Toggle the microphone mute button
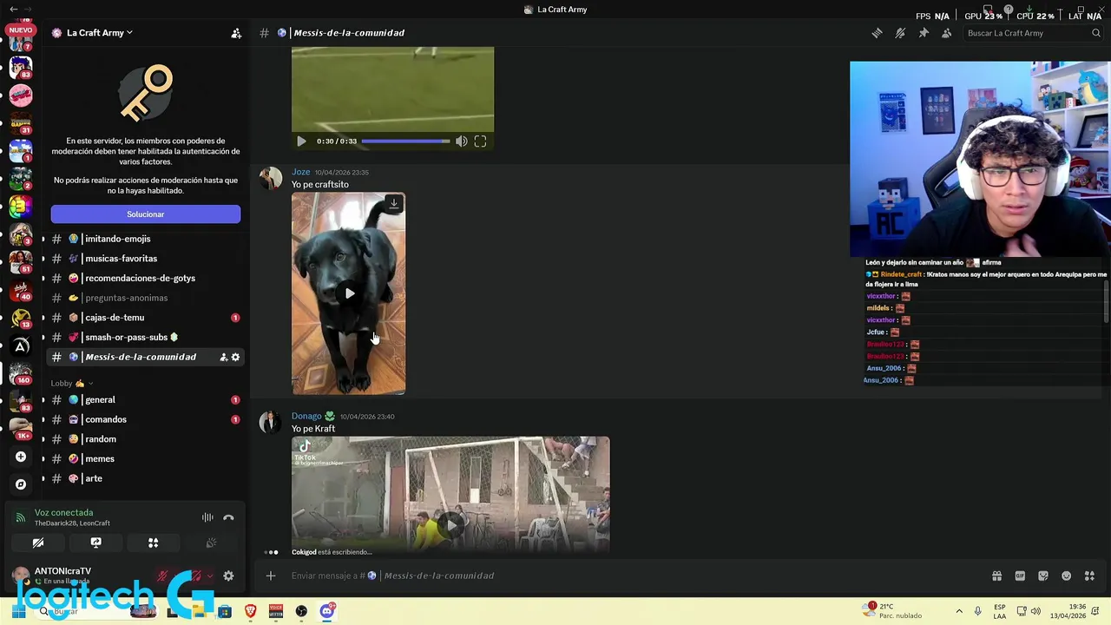1111x625 pixels. pos(162,576)
